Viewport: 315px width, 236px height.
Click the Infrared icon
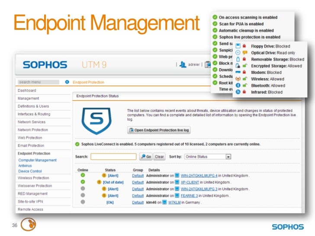[238, 92]
